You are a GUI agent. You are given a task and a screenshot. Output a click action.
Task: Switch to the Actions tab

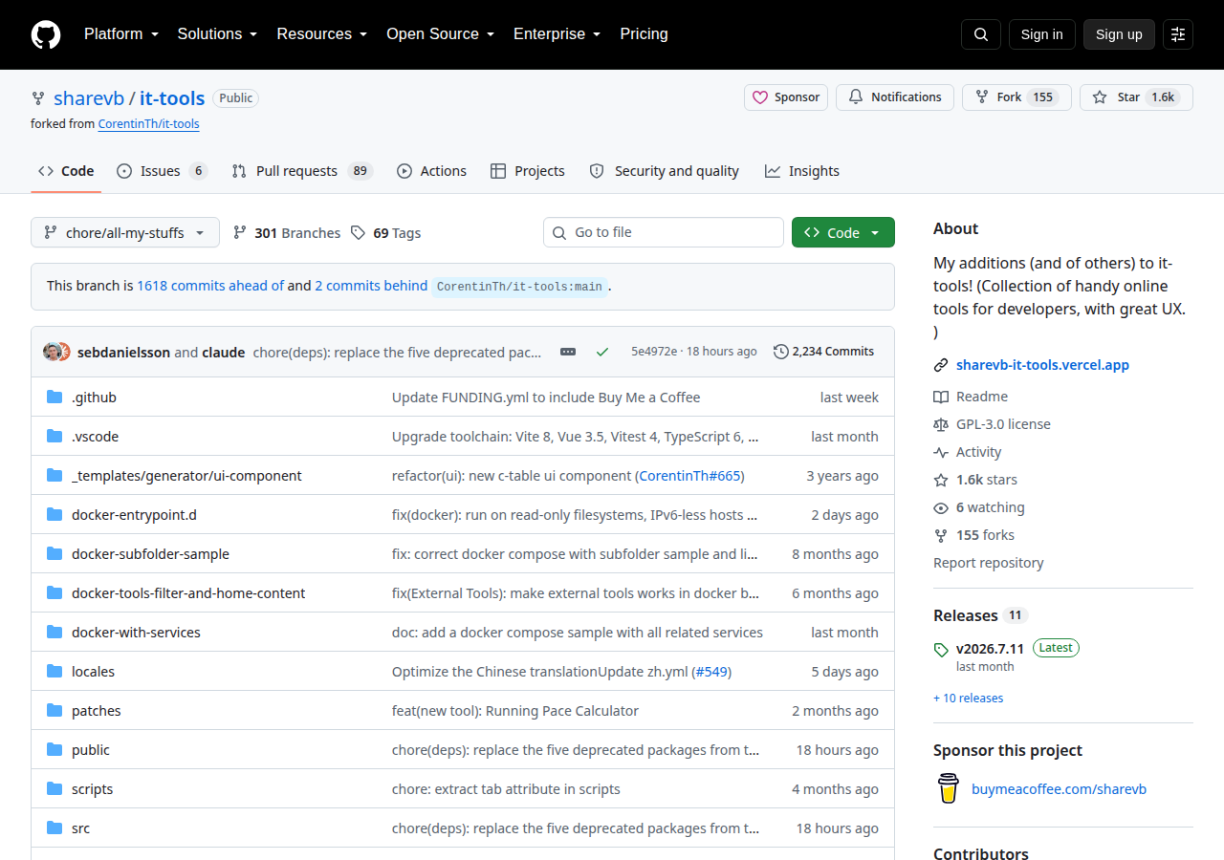[x=431, y=171]
